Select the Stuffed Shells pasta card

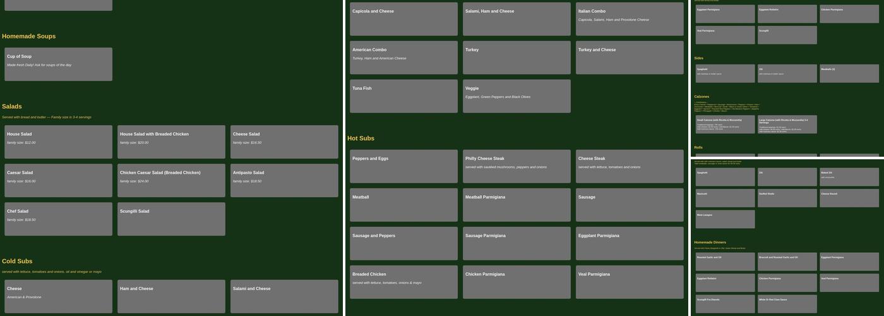coord(787,198)
